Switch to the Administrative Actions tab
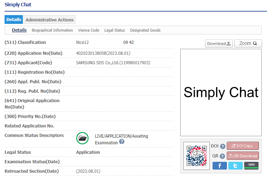Image resolution: width=267 pixels, height=178 pixels. (50, 20)
